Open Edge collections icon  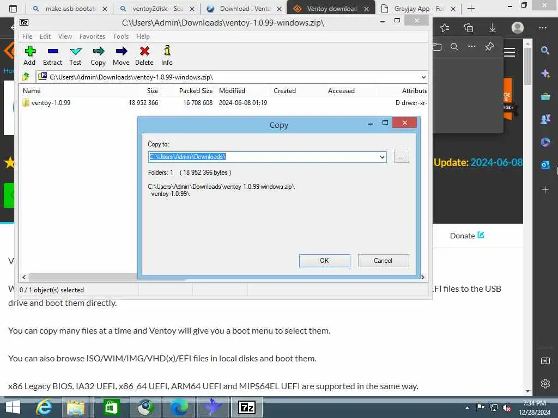pyautogui.click(x=469, y=28)
